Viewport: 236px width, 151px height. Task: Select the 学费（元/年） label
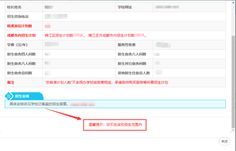click(x=17, y=45)
